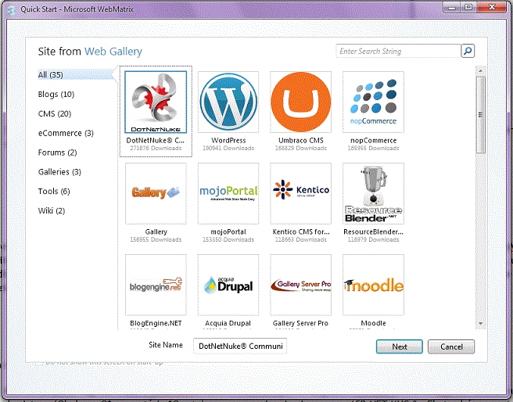
Task: Click the Gallery Server Pro label
Action: tap(300, 323)
